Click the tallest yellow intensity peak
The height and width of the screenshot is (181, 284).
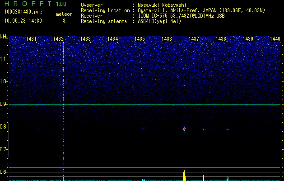(x=184, y=175)
